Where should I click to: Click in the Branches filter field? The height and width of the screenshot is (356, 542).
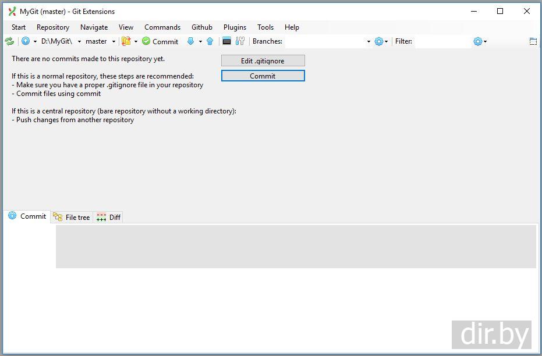325,41
